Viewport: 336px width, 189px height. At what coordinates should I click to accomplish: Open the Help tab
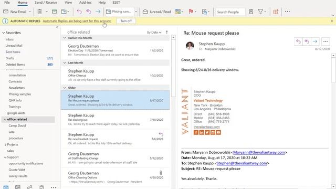coord(102,3)
